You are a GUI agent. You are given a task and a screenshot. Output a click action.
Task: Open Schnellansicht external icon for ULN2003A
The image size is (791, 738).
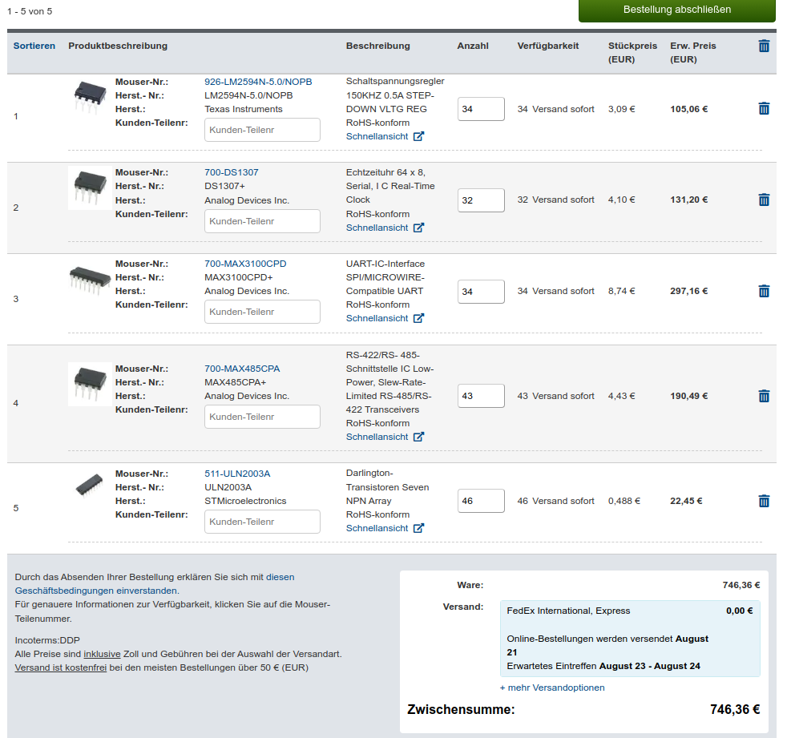[418, 528]
